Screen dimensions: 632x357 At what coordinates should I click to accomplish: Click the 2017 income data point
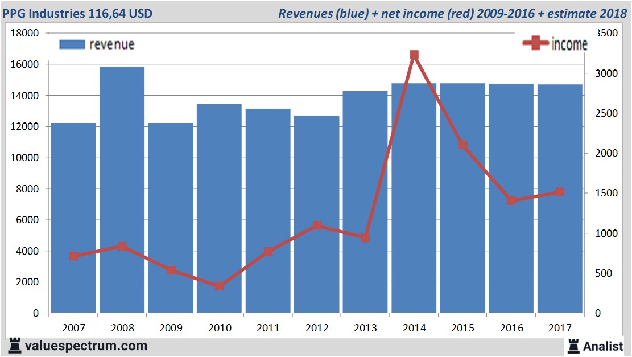(x=560, y=192)
